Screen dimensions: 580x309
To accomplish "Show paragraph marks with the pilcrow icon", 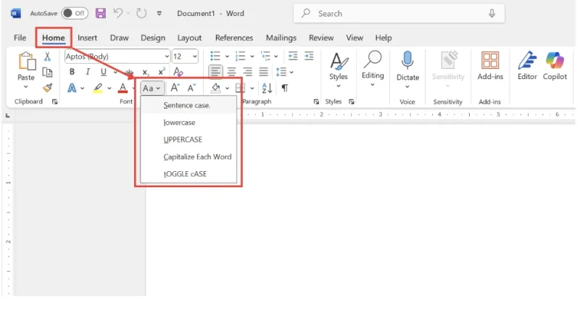I will coord(285,88).
